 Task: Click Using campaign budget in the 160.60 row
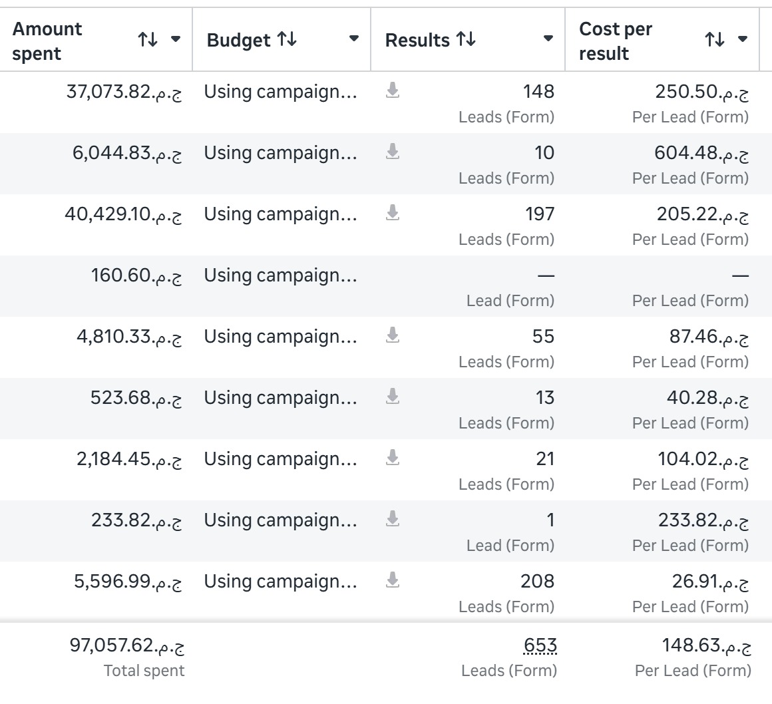(281, 275)
